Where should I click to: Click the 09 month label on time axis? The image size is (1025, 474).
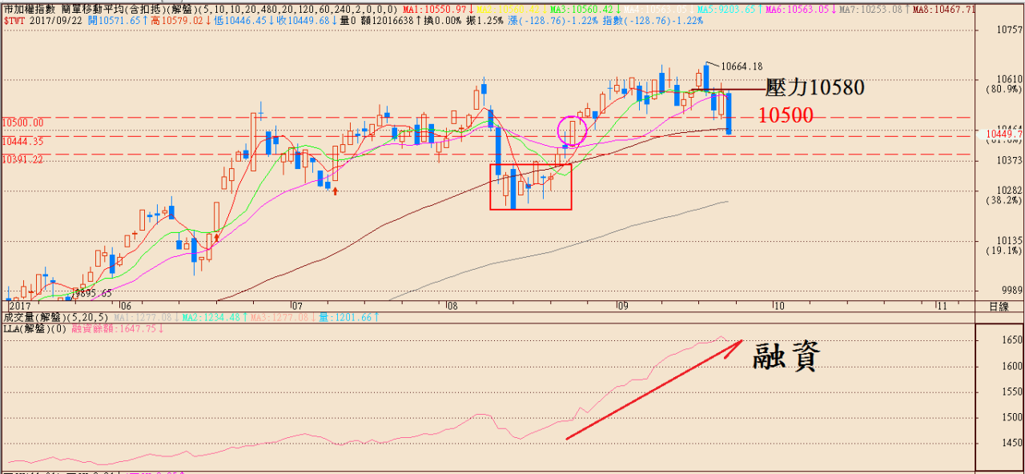622,307
